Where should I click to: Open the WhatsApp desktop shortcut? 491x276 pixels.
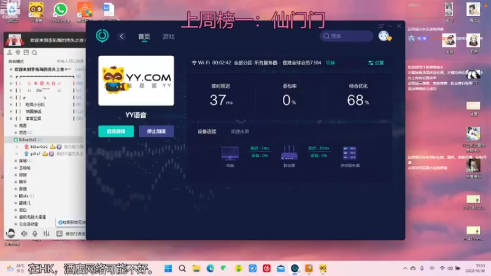click(60, 12)
